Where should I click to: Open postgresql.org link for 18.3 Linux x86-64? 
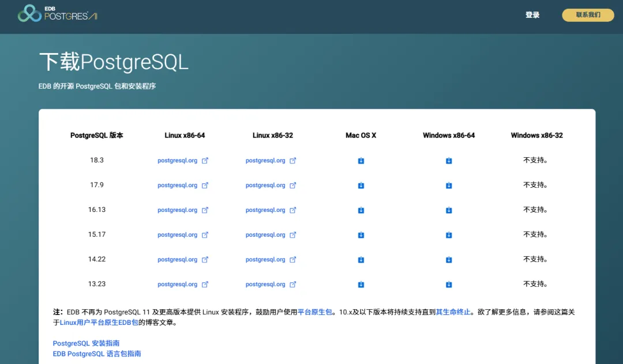tap(177, 161)
